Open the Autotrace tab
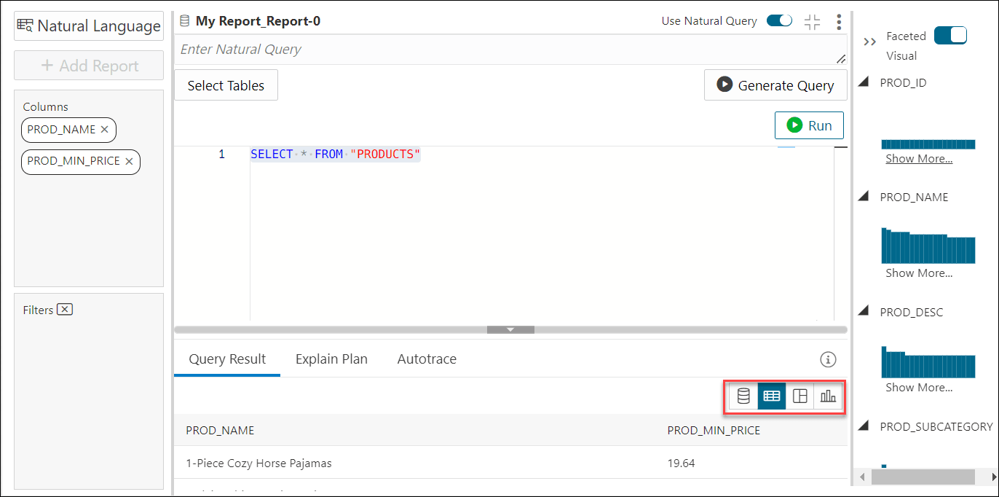Screen dimensions: 999x497 (427, 359)
